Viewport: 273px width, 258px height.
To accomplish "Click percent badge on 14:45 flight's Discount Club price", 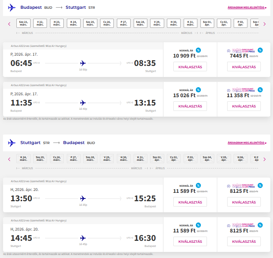I will pyautogui.click(x=260, y=226).
